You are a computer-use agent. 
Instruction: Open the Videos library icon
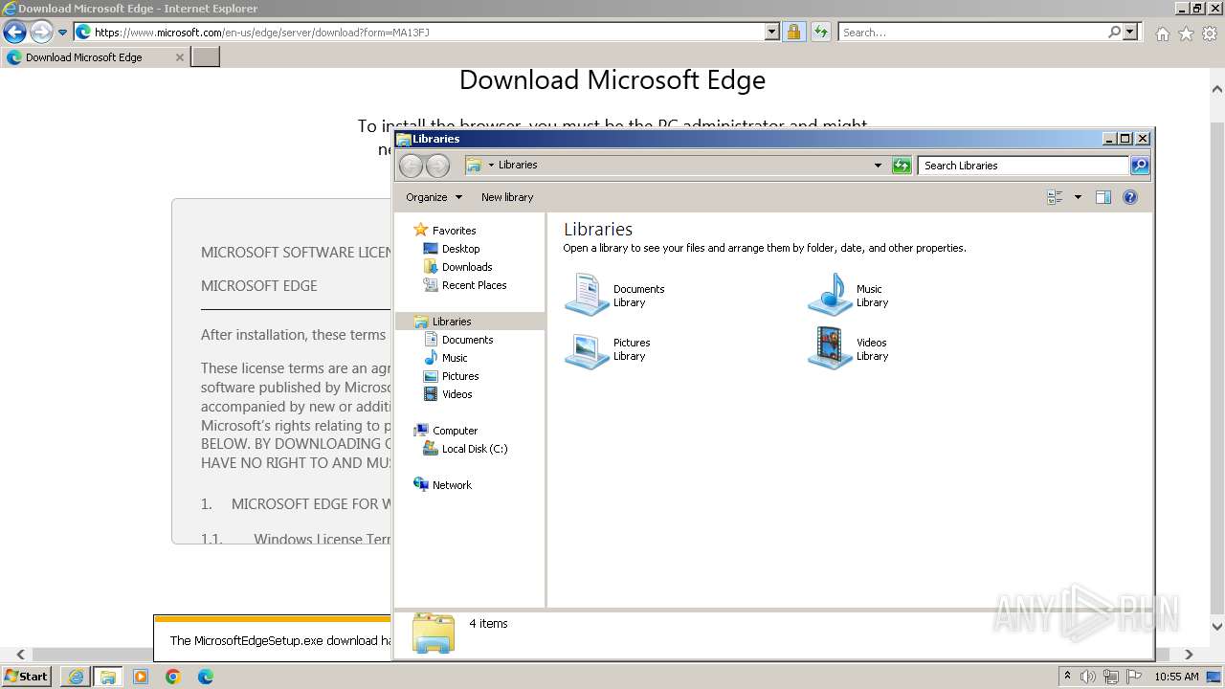coord(830,348)
